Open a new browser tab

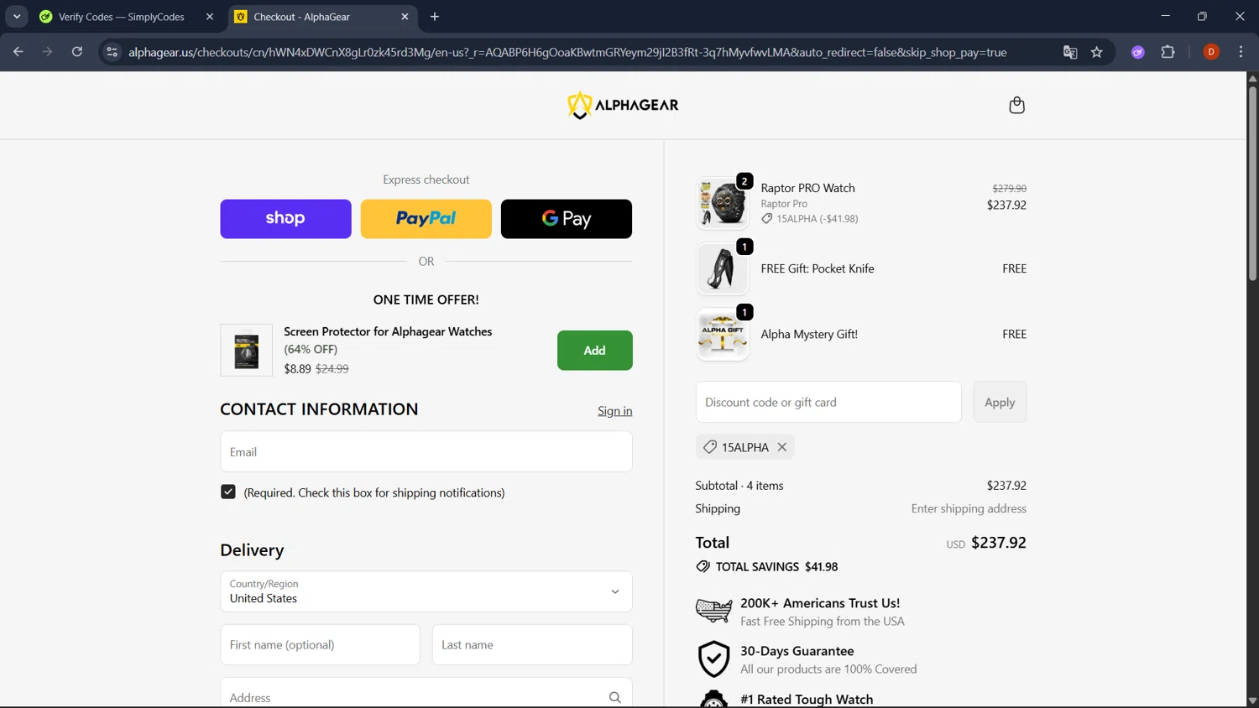(x=434, y=17)
